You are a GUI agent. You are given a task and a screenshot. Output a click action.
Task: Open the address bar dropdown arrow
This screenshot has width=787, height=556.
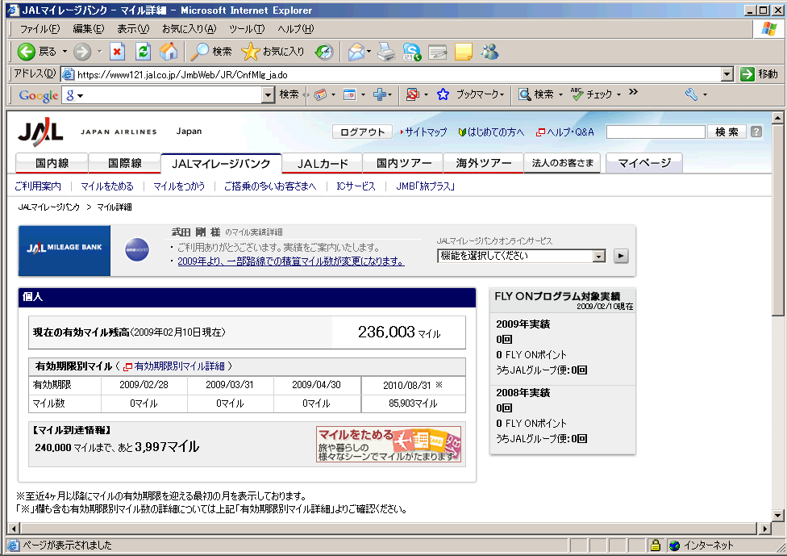[727, 74]
